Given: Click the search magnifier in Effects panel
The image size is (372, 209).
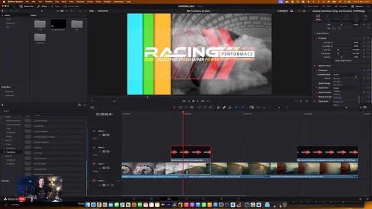Looking at the screenshot, I should point(80,105).
